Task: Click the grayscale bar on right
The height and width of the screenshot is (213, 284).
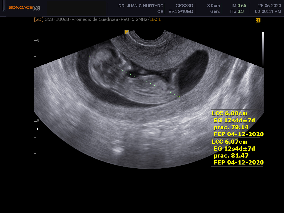Action: tap(263, 49)
